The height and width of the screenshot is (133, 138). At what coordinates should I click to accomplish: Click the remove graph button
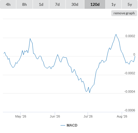click(124, 13)
